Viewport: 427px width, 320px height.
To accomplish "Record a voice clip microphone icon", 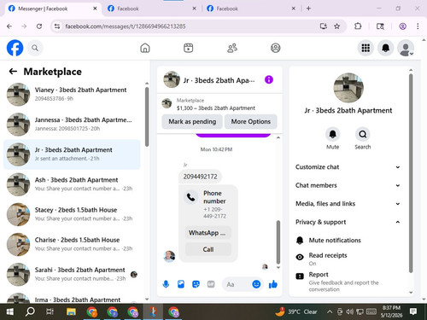I will (x=166, y=284).
